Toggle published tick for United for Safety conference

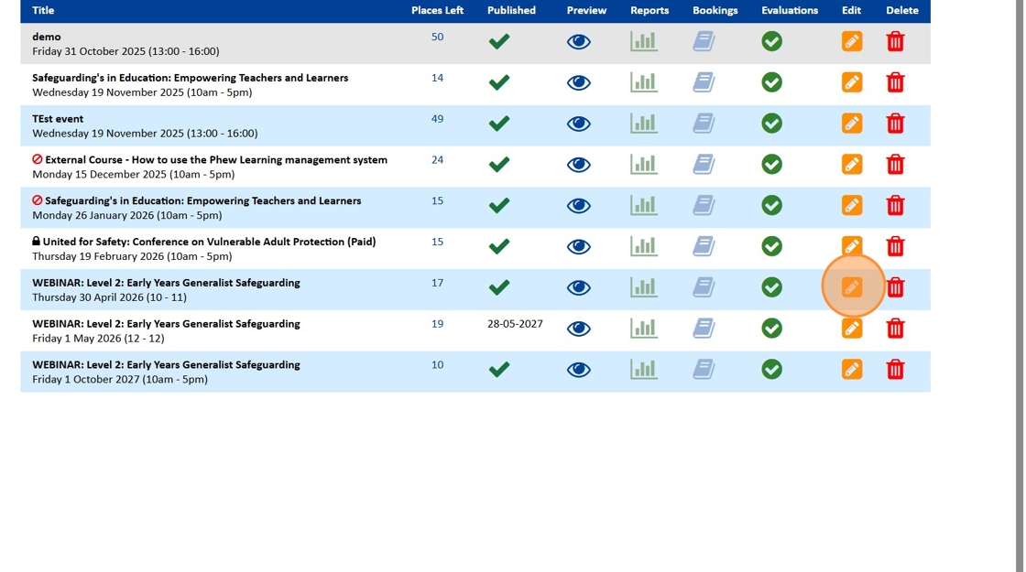[x=499, y=246]
